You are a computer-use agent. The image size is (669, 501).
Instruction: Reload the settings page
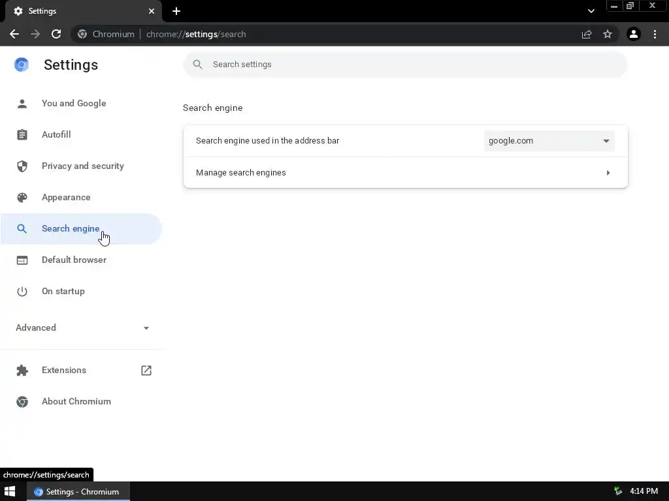pyautogui.click(x=56, y=34)
